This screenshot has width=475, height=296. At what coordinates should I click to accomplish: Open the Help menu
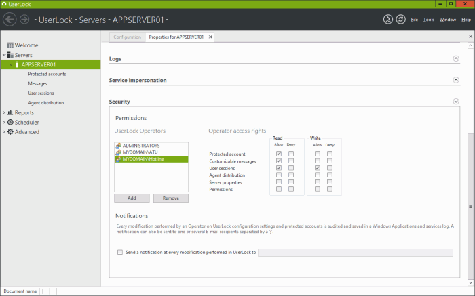point(466,20)
